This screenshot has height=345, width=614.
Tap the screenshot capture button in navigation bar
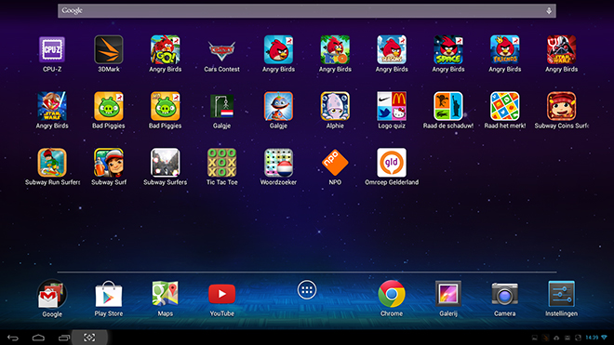click(89, 338)
